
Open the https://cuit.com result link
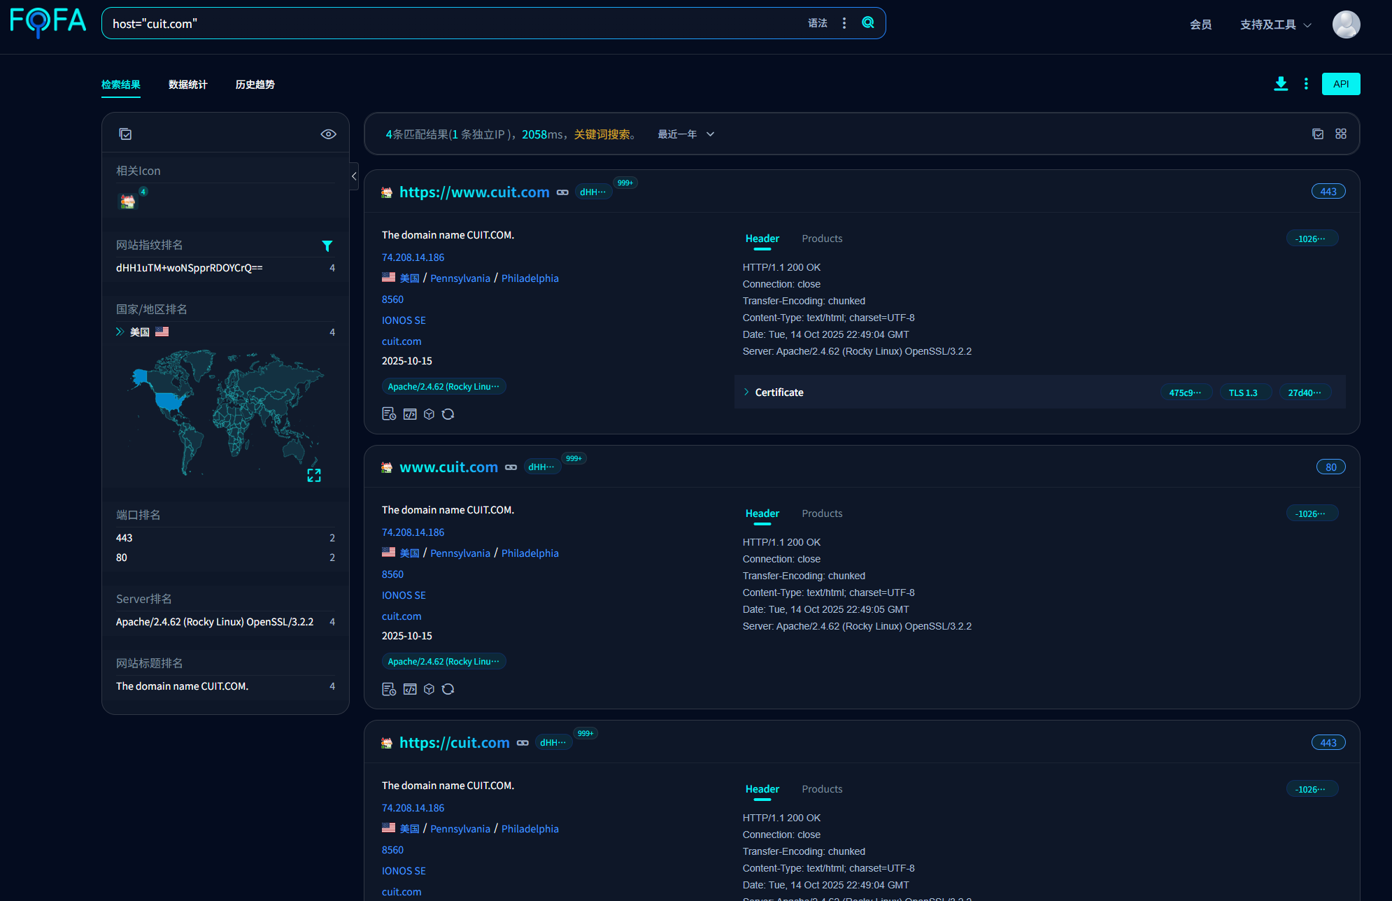(x=455, y=743)
